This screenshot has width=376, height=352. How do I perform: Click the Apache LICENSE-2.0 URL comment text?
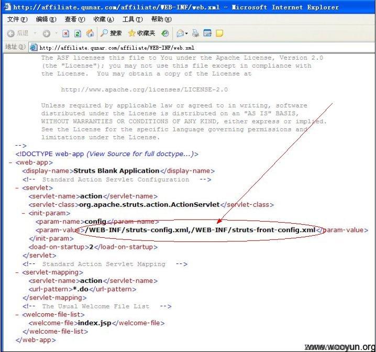(145, 90)
